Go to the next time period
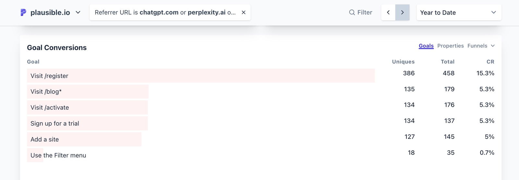 402,12
